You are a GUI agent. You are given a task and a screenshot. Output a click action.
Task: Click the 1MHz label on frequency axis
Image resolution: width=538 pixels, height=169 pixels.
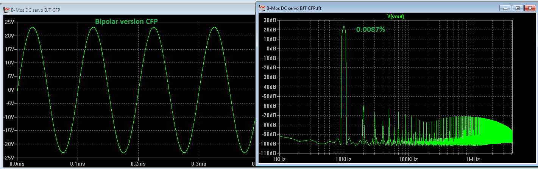(472, 160)
